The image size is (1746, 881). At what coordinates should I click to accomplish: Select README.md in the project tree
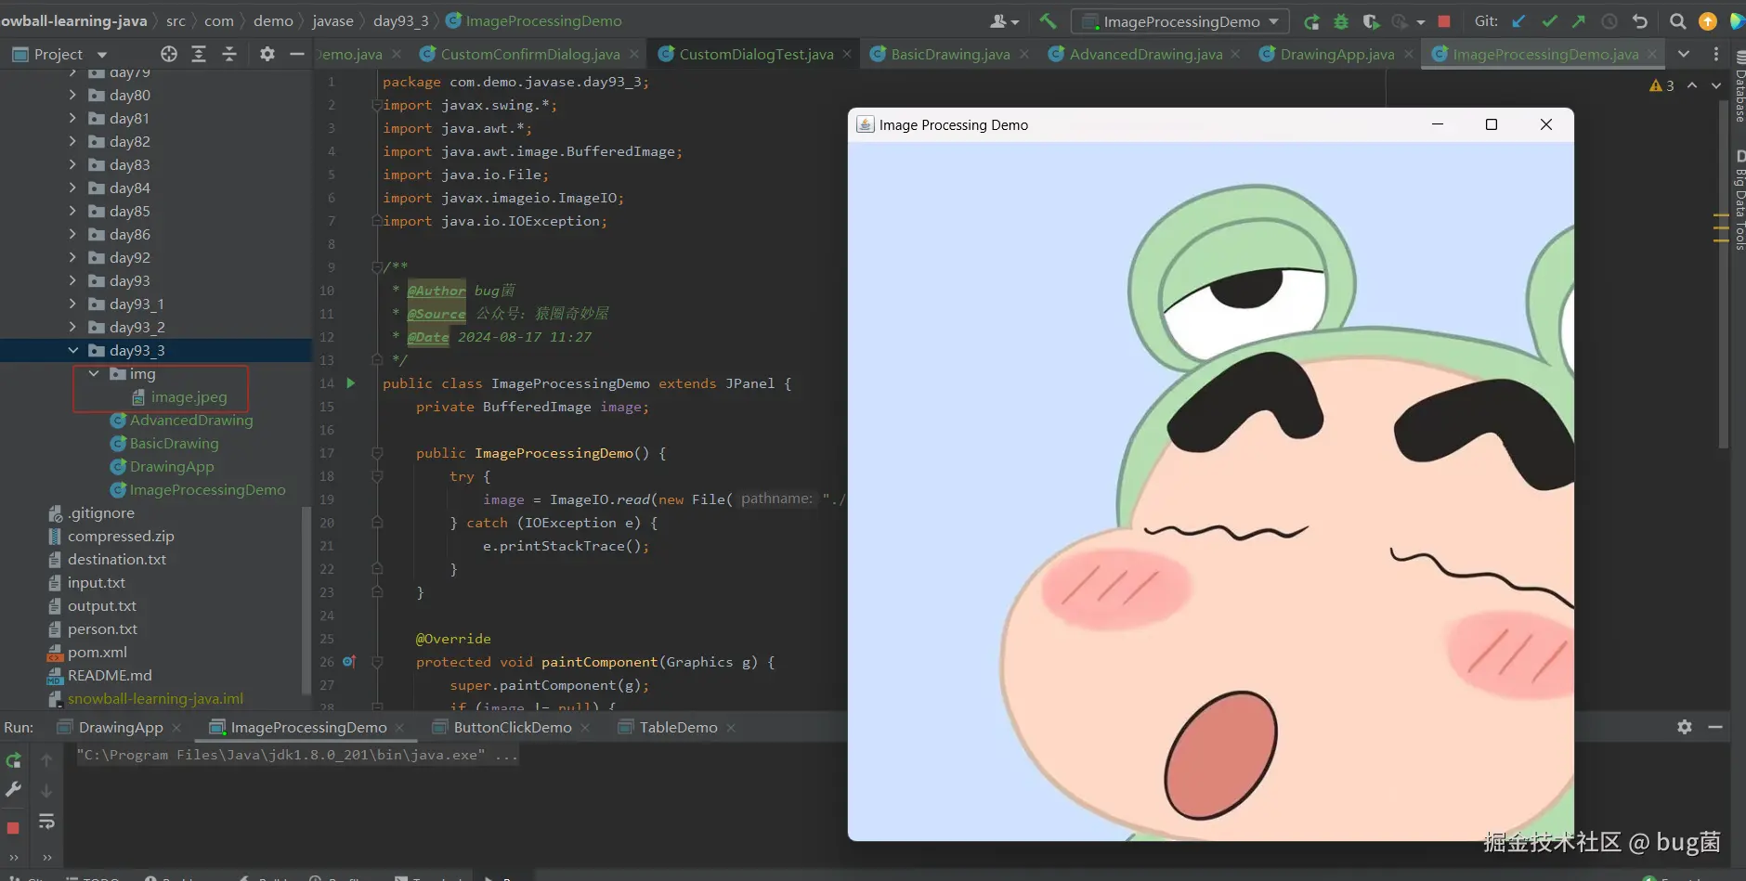click(x=109, y=675)
